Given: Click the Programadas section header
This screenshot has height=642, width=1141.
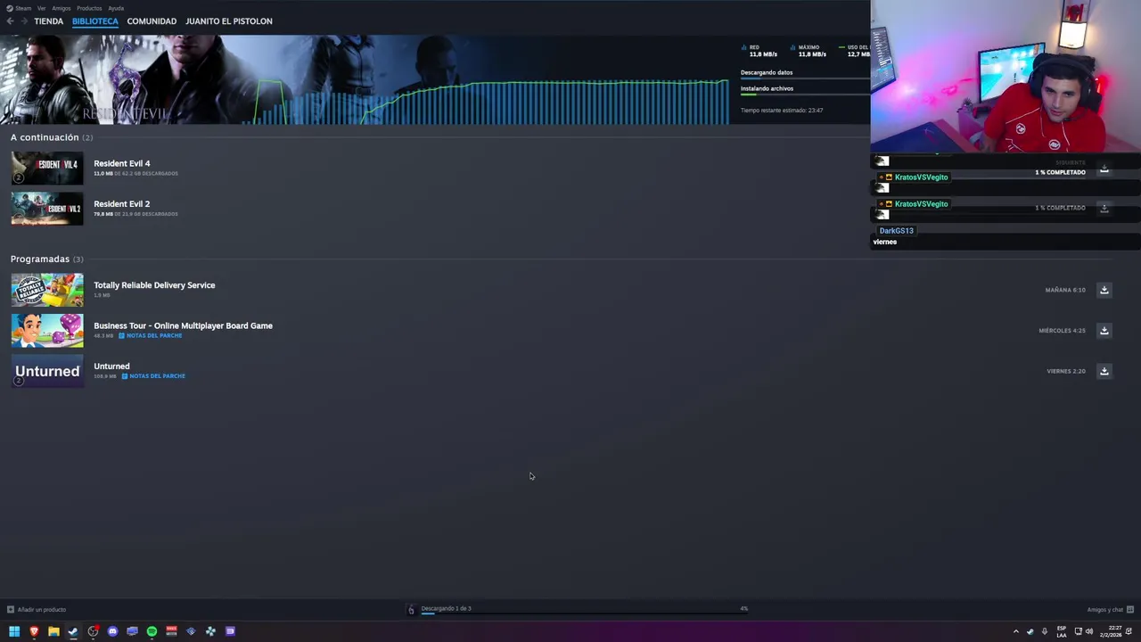Looking at the screenshot, I should point(46,259).
